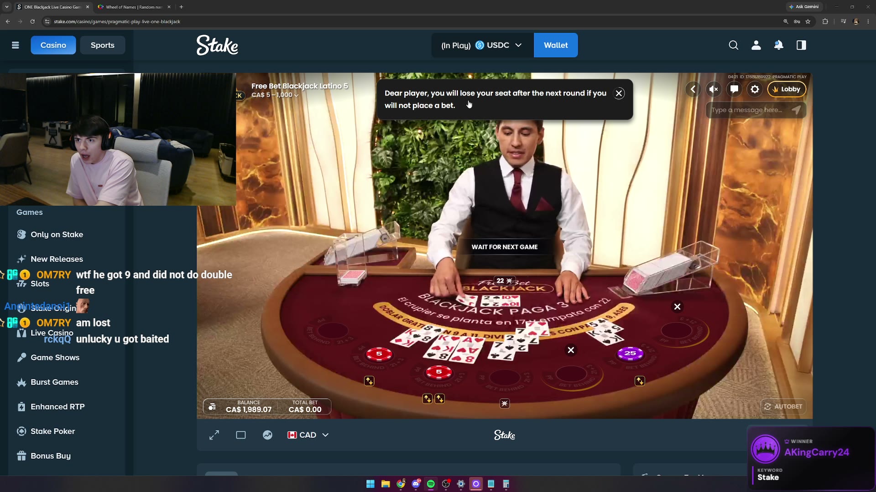
Task: Switch to the Casino tab
Action: pos(53,45)
